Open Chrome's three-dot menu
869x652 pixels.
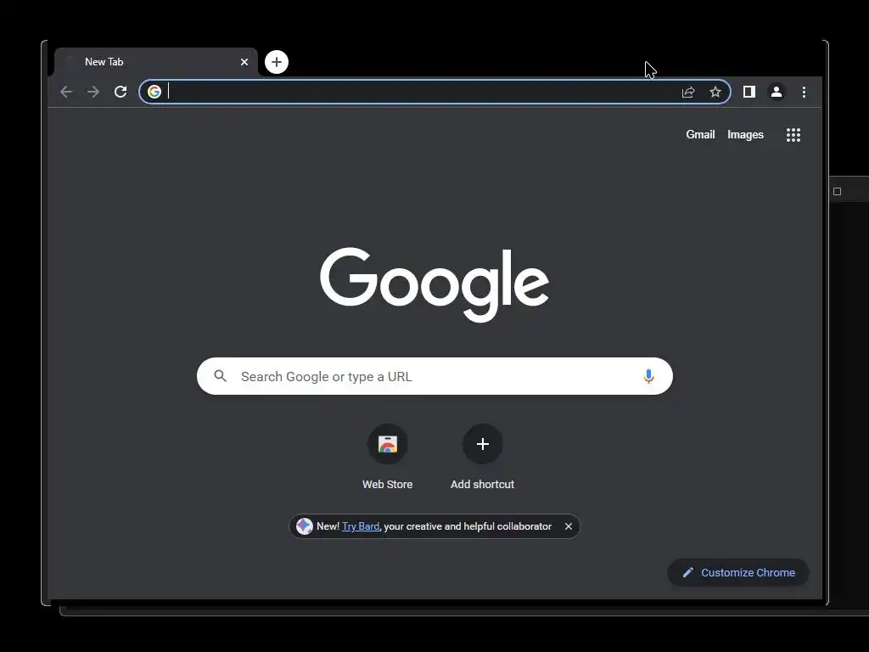click(x=804, y=92)
